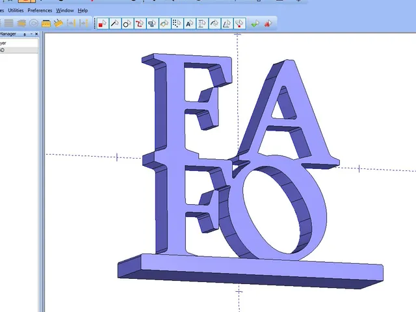The image size is (416, 312).
Task: Toggle polygon with red dot selection mask
Action: pyautogui.click(x=239, y=23)
